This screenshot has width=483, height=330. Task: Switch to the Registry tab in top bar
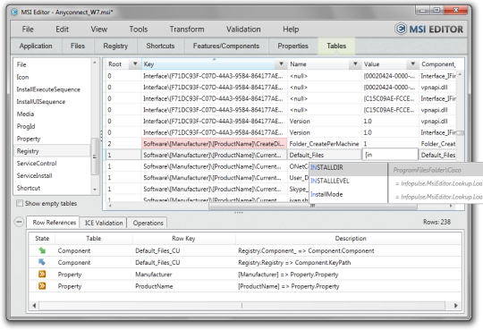coord(115,46)
